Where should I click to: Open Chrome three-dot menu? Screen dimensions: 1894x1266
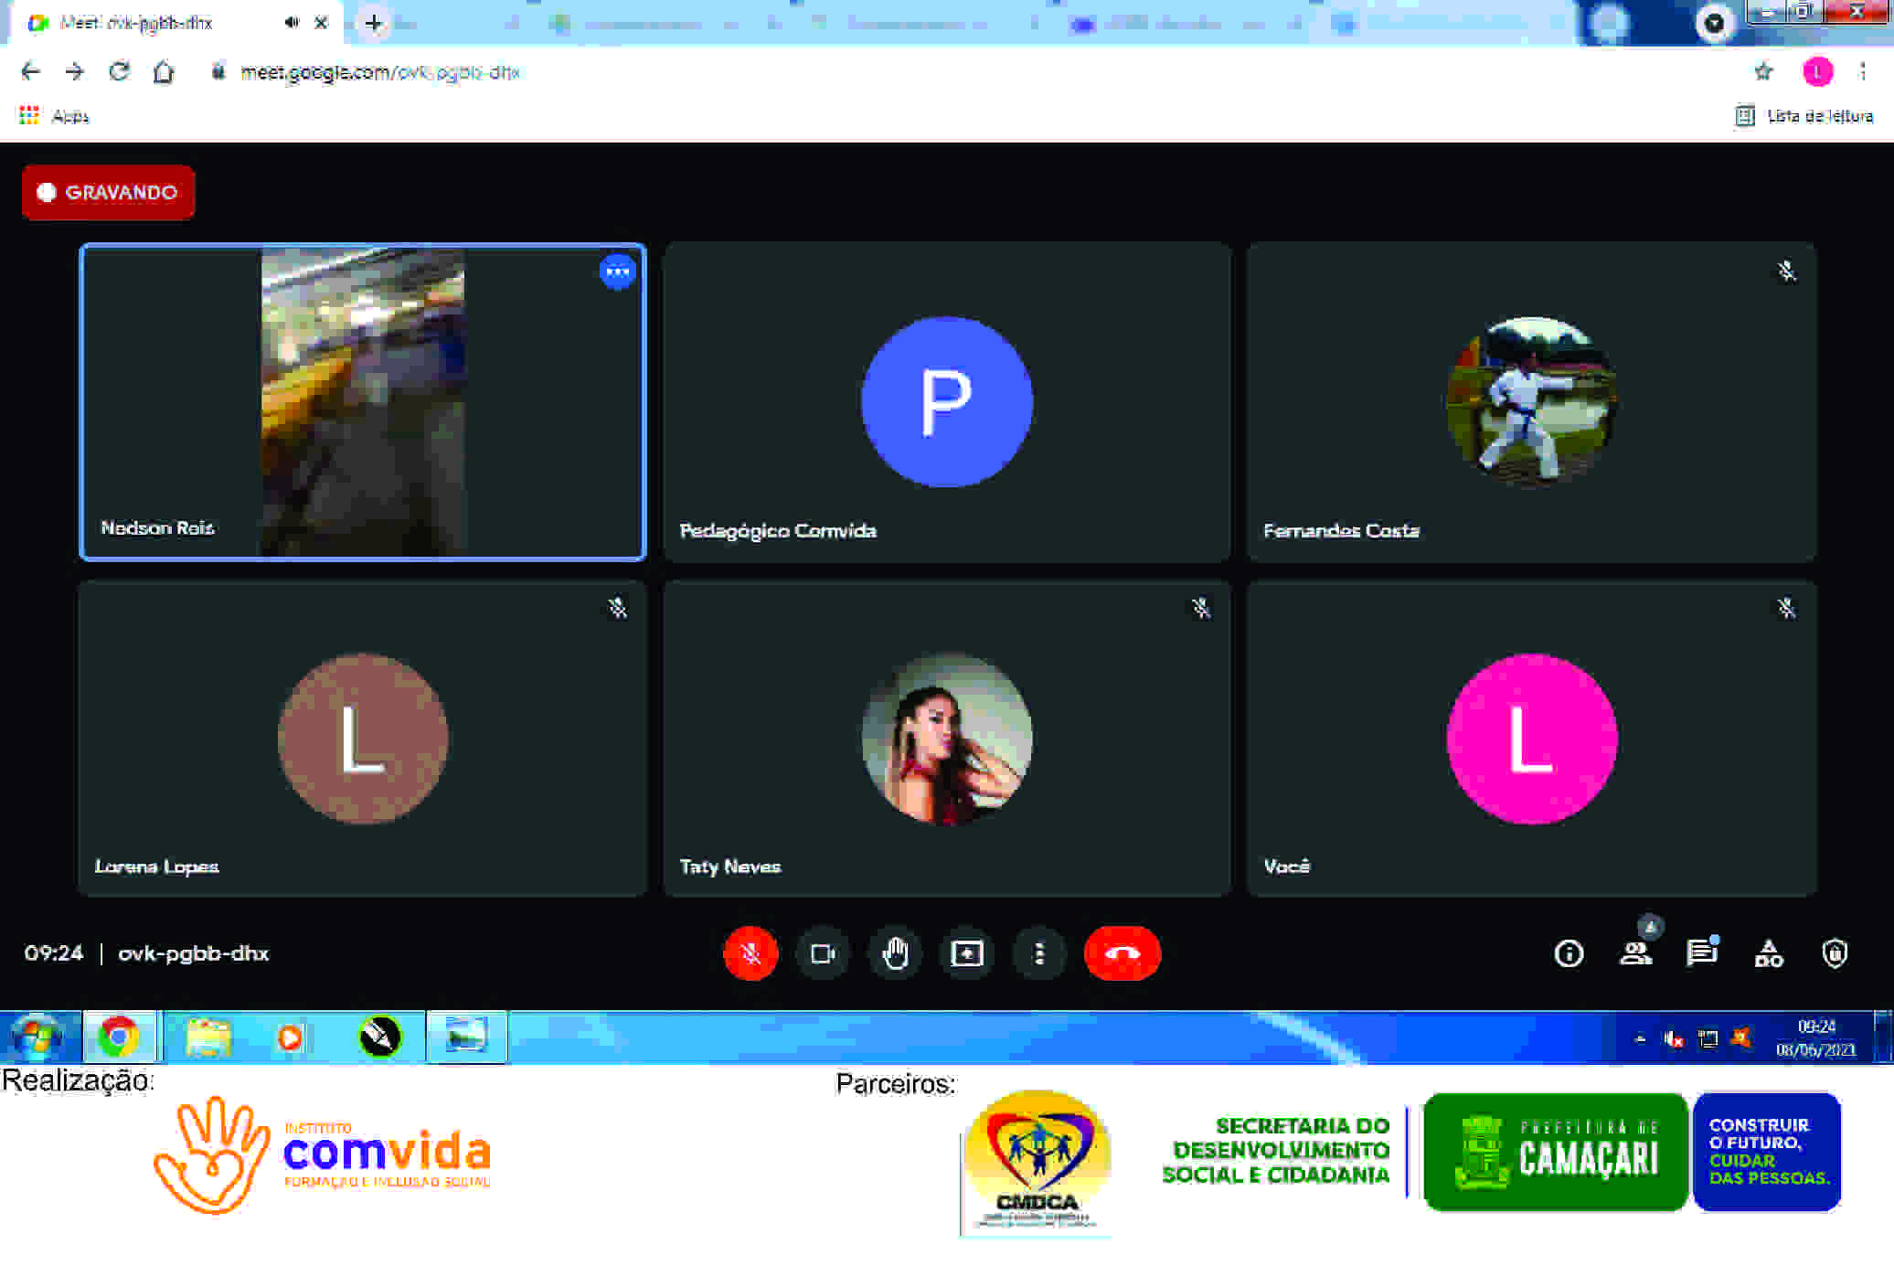[x=1863, y=71]
